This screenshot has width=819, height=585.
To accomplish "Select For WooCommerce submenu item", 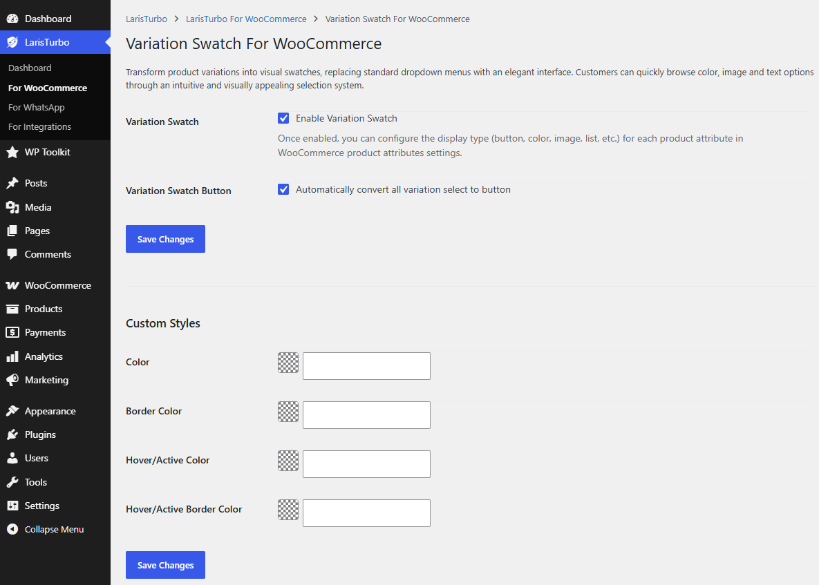I will point(48,88).
